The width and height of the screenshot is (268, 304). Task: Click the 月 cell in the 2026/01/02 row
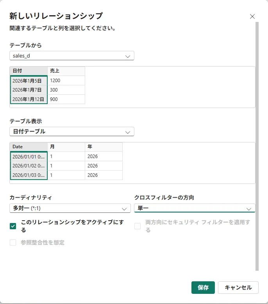coord(66,166)
